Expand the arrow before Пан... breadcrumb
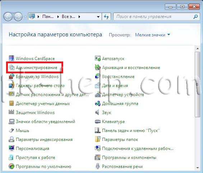203x173 pixels. [38, 17]
